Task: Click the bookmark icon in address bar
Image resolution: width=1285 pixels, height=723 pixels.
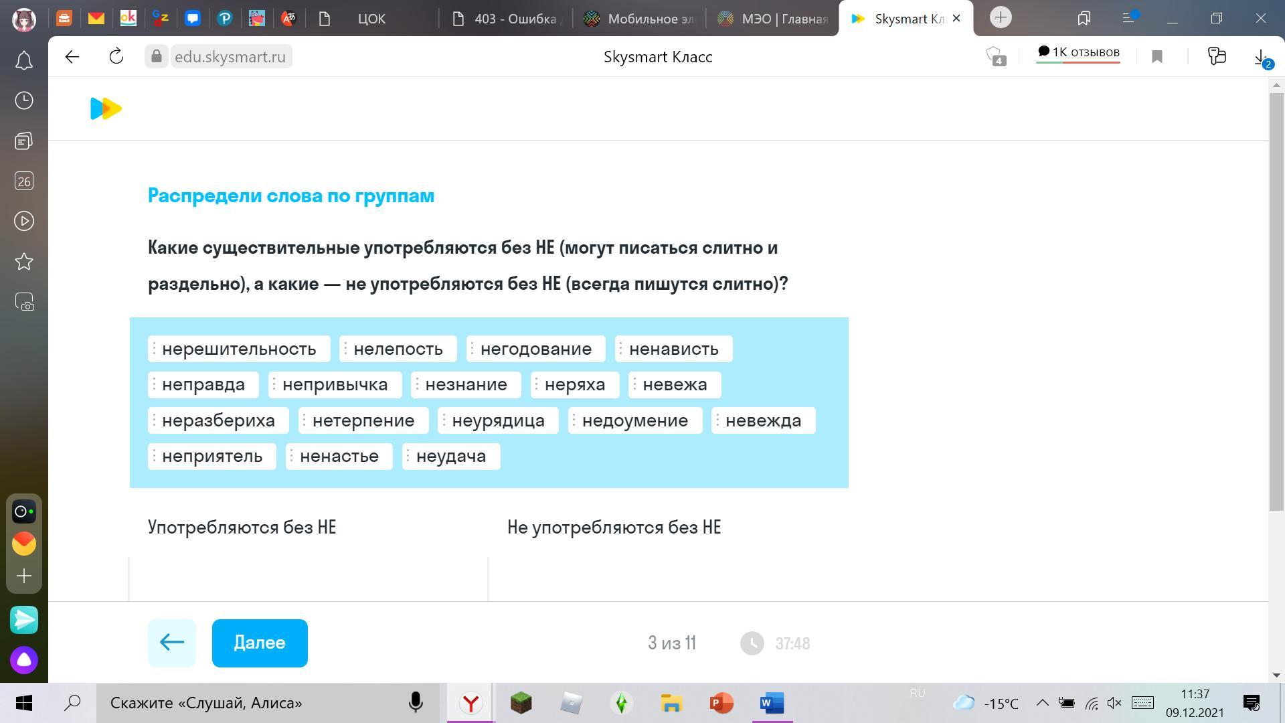Action: 1157,56
